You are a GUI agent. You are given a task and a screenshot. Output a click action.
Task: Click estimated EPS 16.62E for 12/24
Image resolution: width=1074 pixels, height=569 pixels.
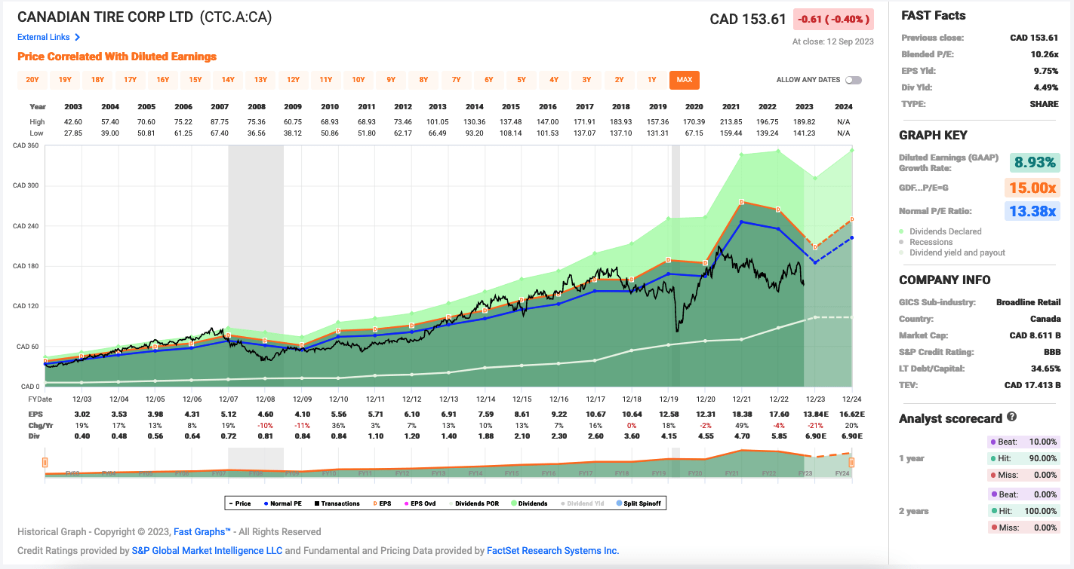coord(852,413)
